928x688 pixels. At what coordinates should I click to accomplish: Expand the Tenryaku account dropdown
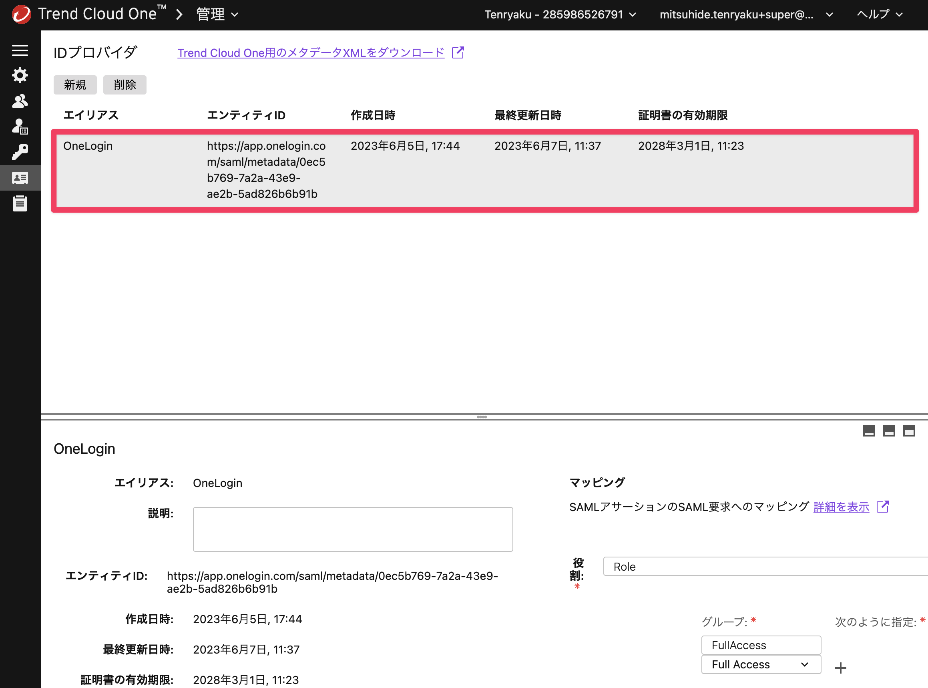(560, 14)
